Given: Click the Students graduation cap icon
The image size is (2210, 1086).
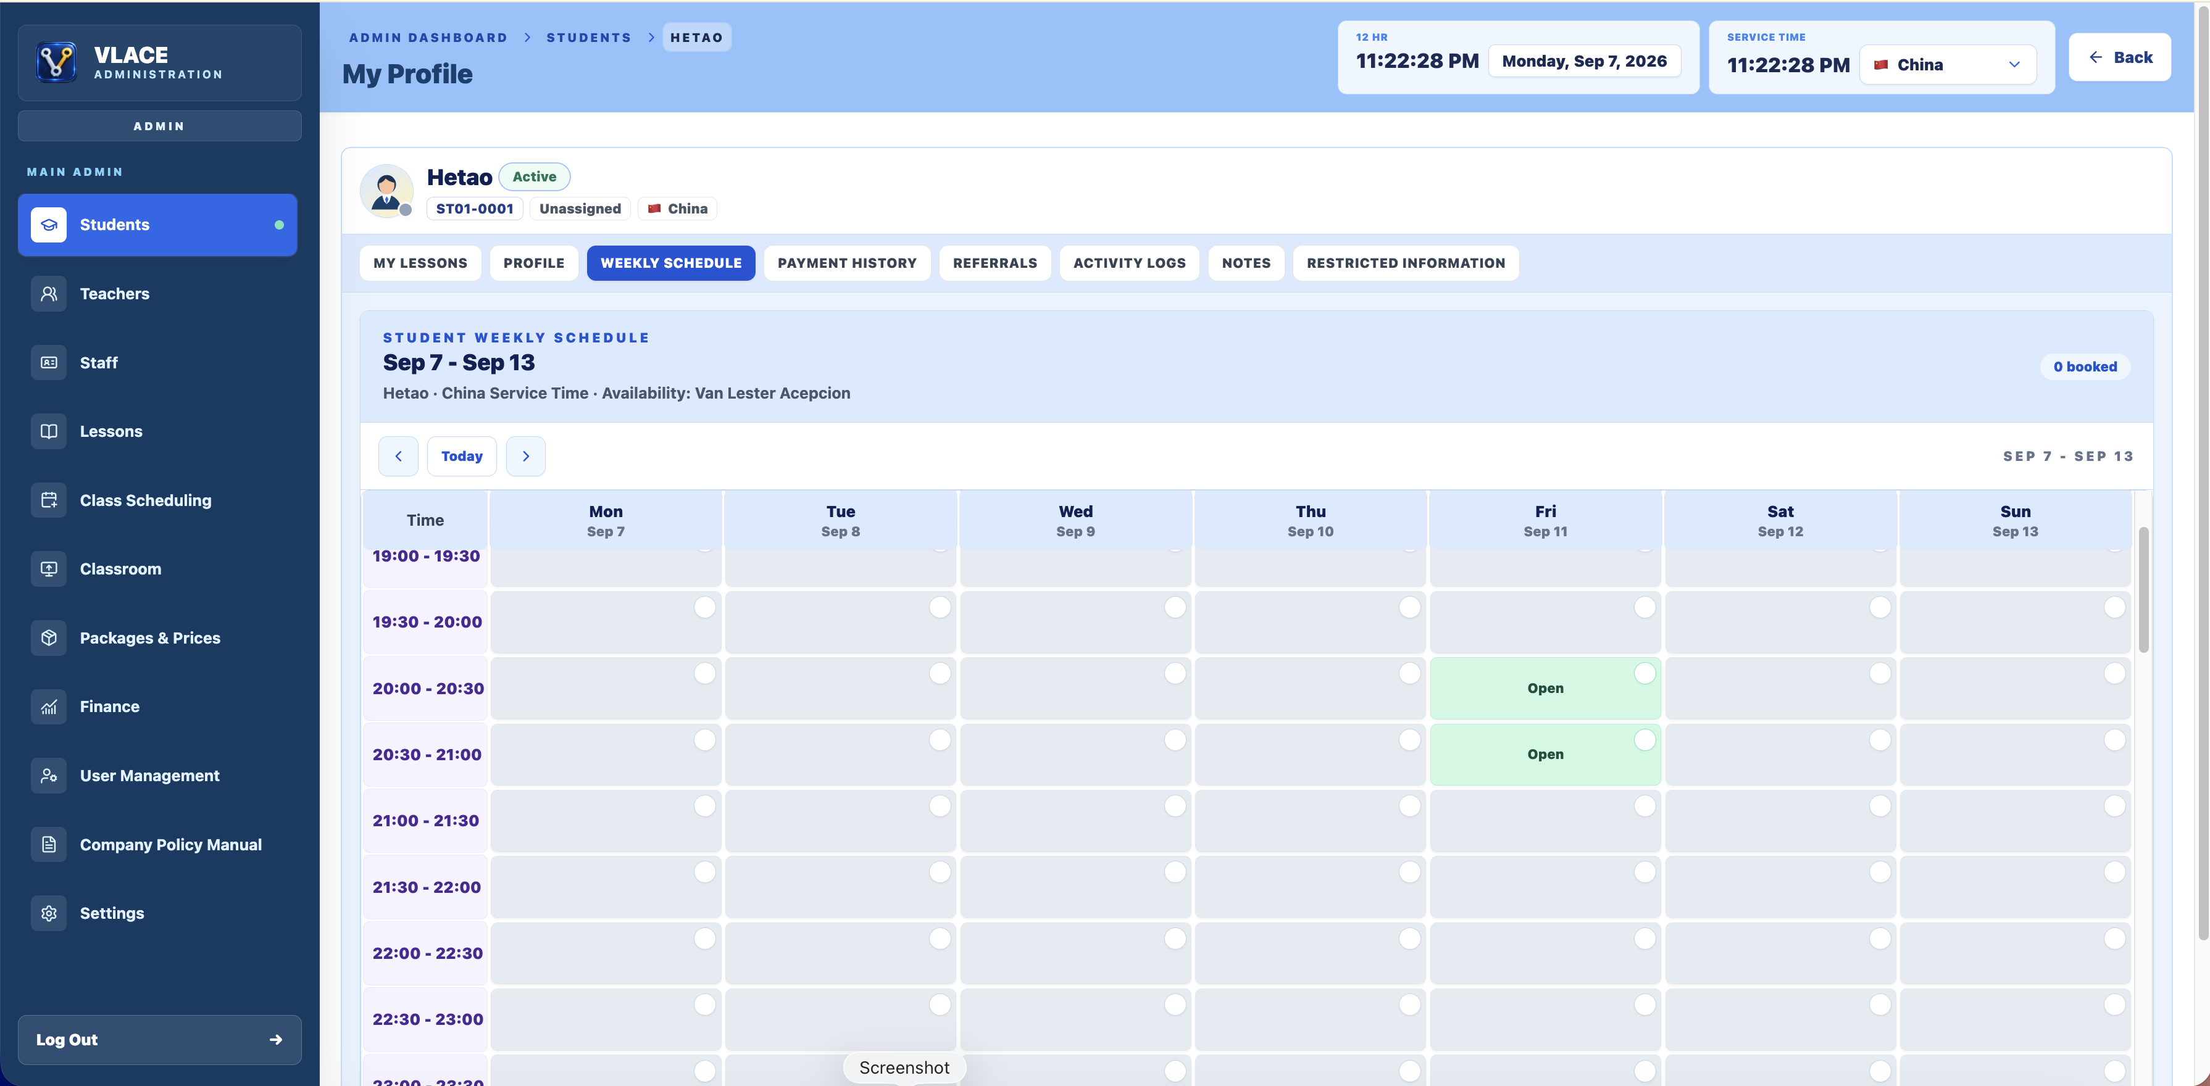Looking at the screenshot, I should [x=49, y=225].
